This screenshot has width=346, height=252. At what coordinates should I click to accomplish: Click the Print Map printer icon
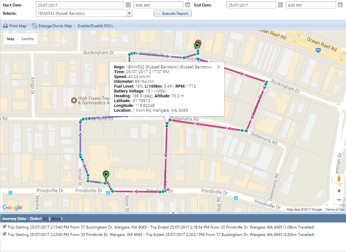[5, 26]
